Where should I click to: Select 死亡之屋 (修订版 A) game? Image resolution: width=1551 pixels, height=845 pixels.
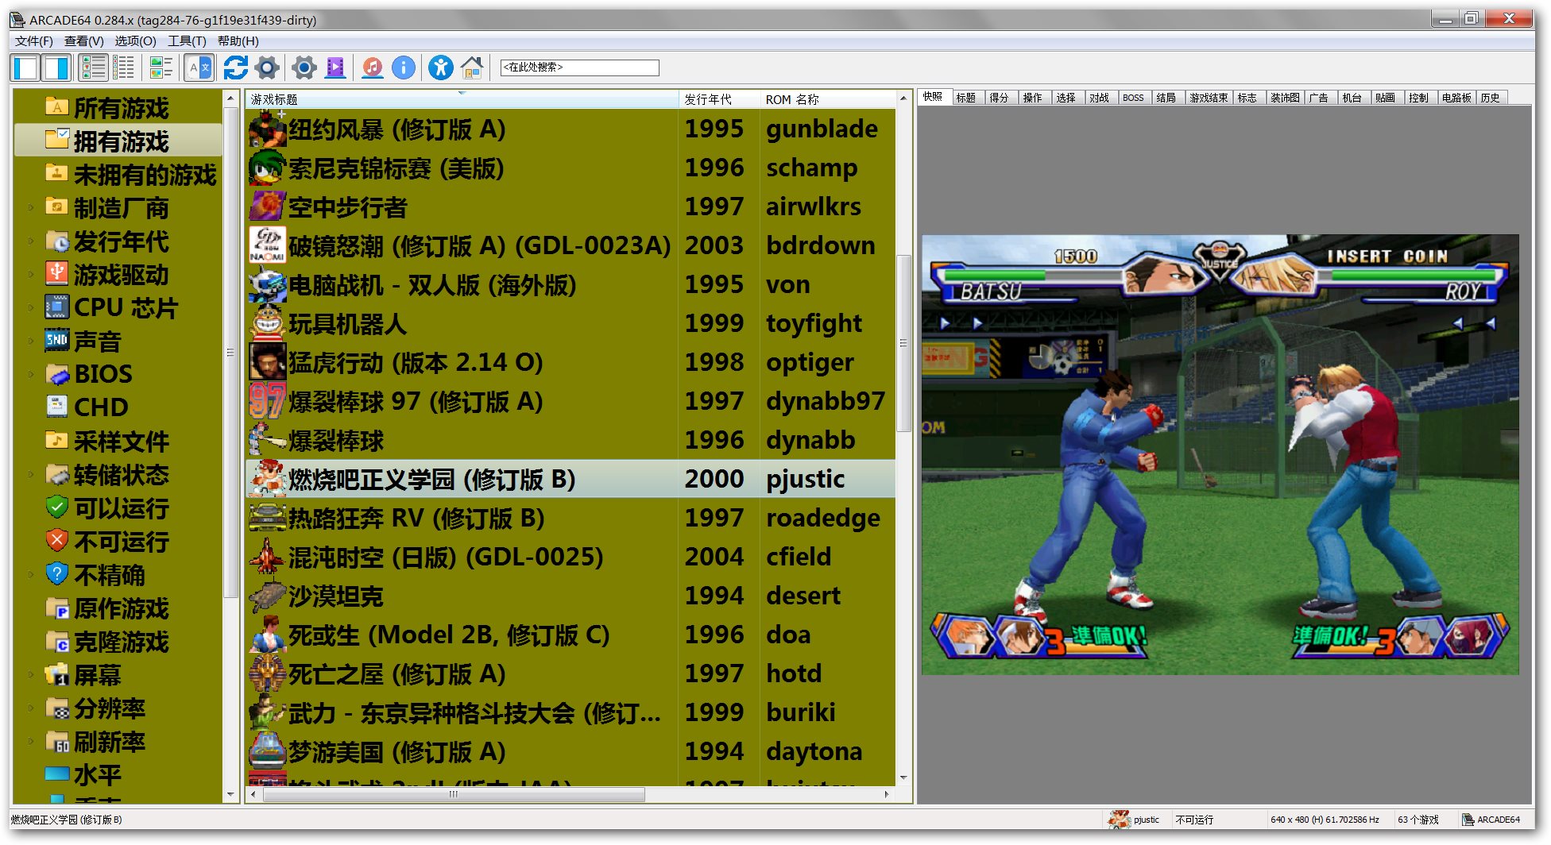pos(397,674)
